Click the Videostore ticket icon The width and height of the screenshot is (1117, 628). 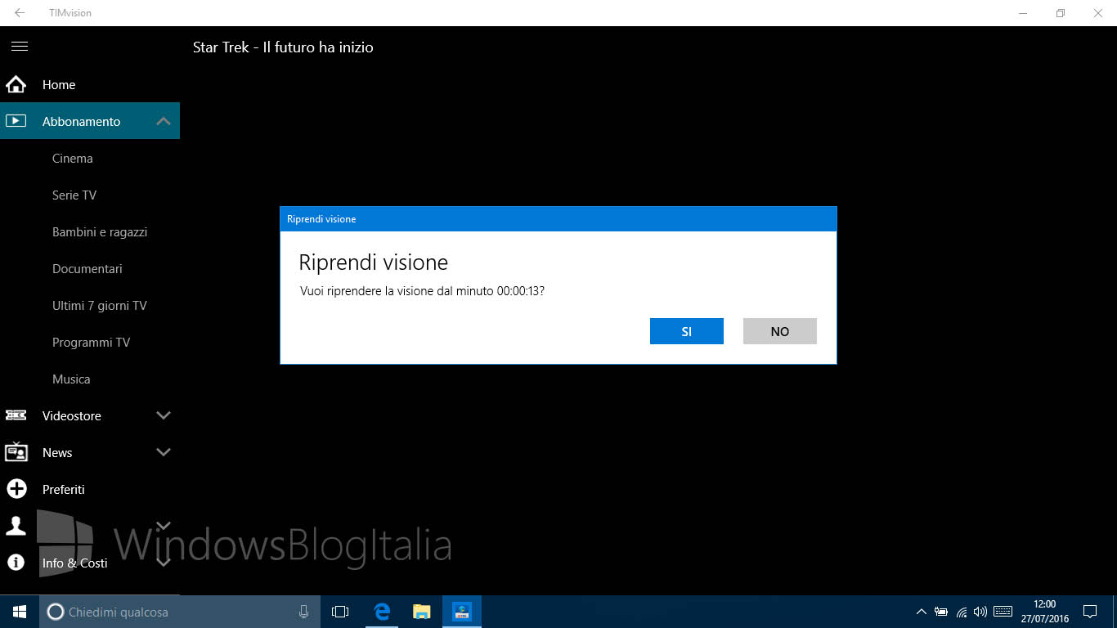pyautogui.click(x=16, y=415)
